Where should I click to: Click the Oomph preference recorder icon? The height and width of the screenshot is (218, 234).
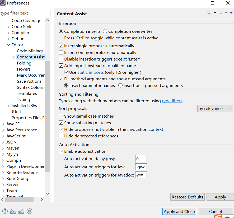coord(30,211)
